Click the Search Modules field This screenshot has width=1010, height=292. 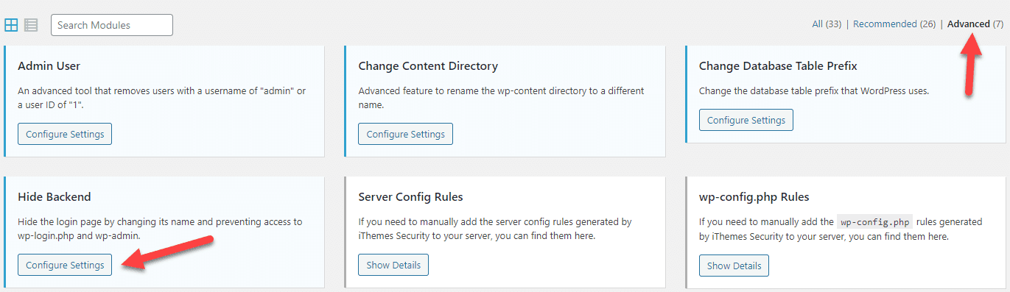pos(112,25)
